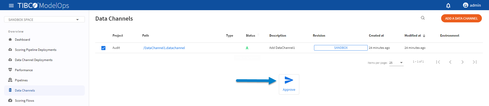
Task: Open Scoring Pipeline Deployments in the sidebar
Action: [x=35, y=50]
